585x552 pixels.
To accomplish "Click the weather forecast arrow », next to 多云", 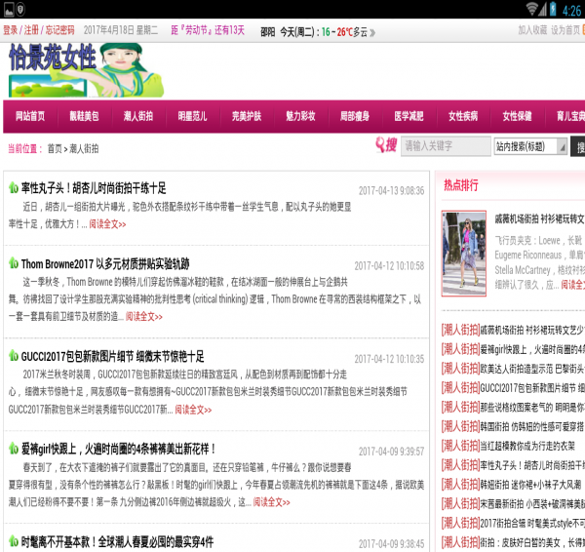I will (372, 33).
